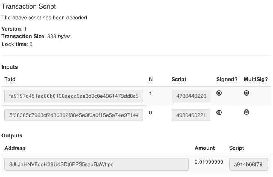The width and height of the screenshot is (273, 177).
Task: Click the Signed status icon for the fa9797d input
Action: click(x=219, y=93)
